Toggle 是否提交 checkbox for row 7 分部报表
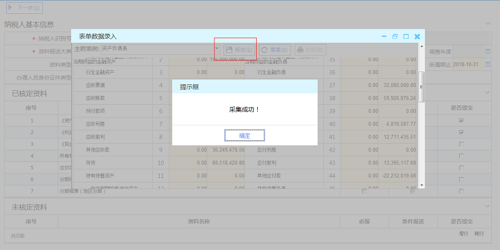Viewport: 500px width, 250px height. [x=461, y=191]
